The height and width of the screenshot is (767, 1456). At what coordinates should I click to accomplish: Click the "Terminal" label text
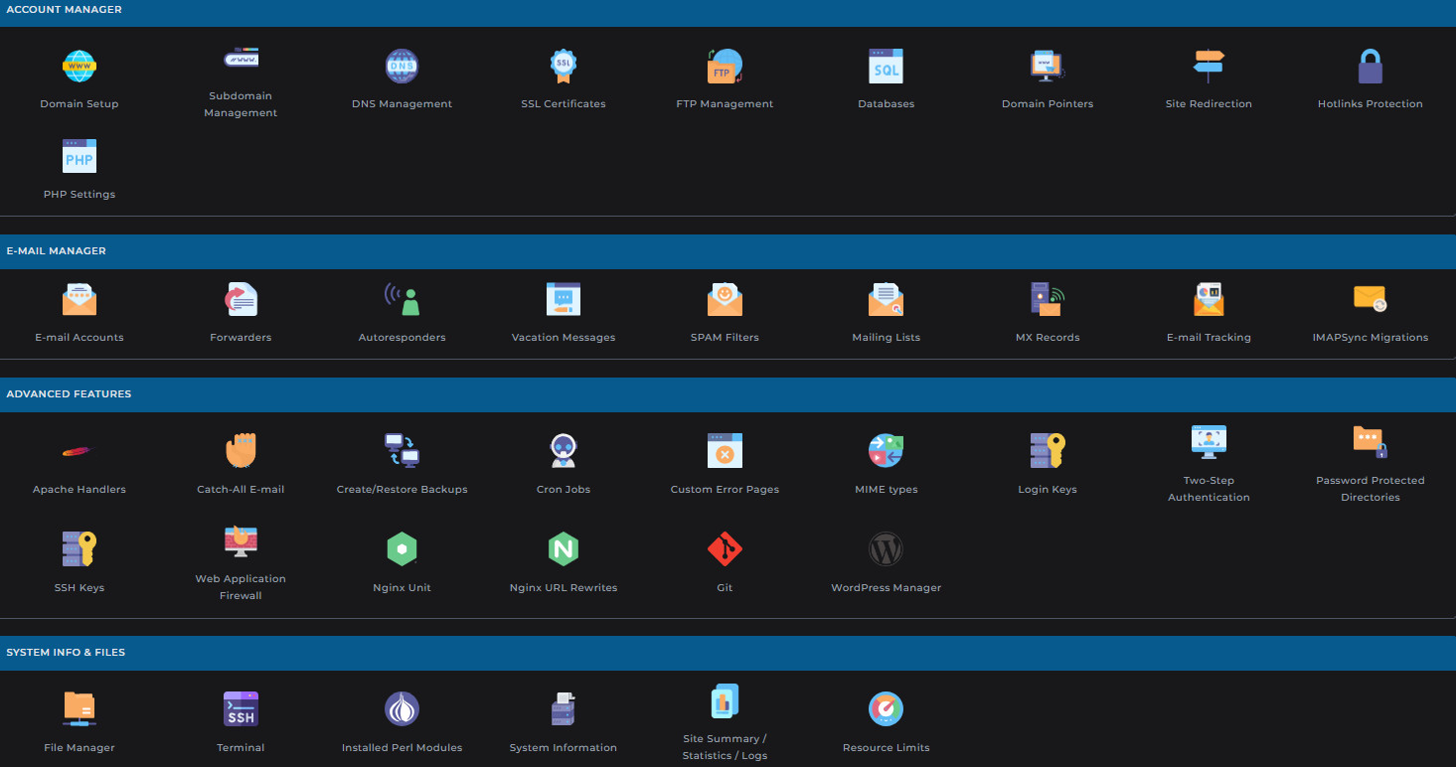click(241, 748)
